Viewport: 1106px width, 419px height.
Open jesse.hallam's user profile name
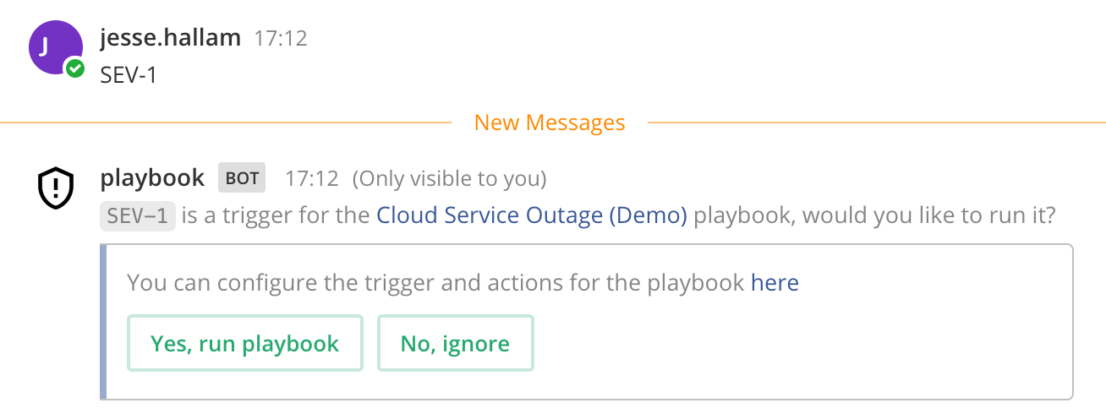click(170, 38)
